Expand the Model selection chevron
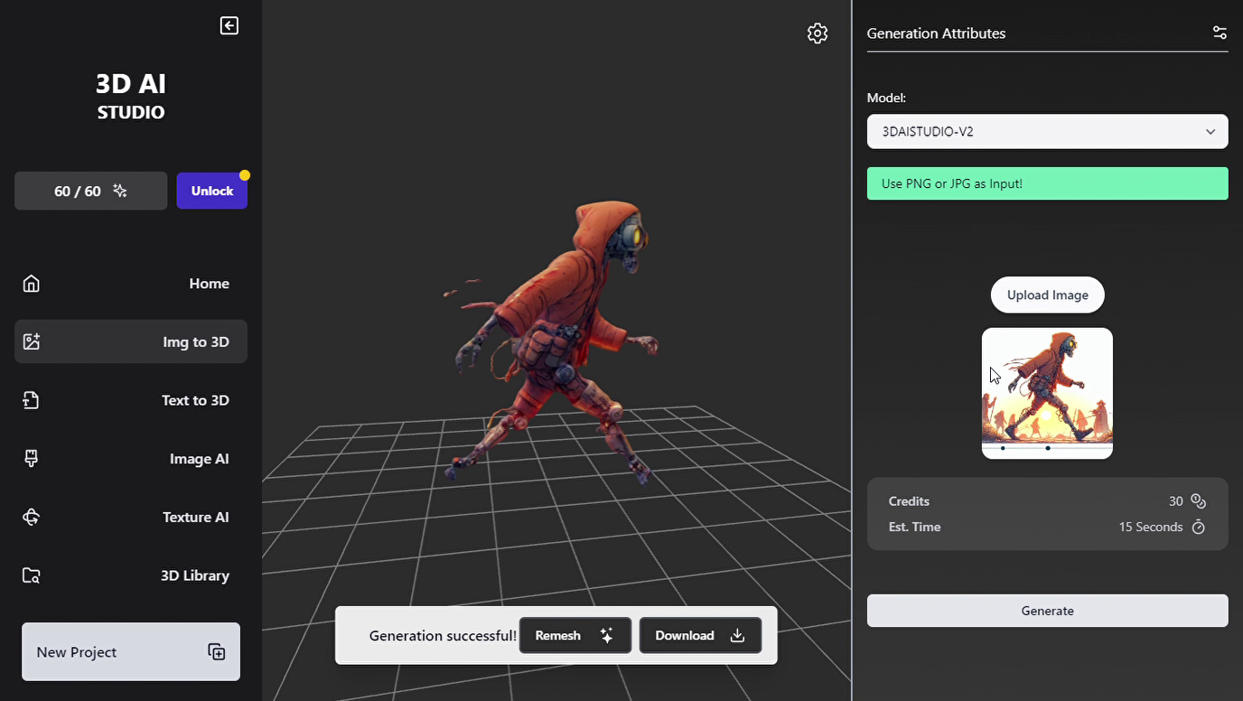Viewport: 1243px width, 701px height. 1210,131
